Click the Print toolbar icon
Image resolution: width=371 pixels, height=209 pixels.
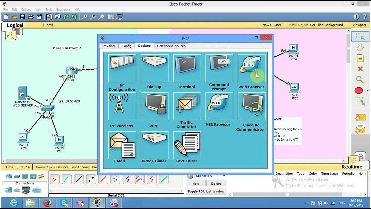click(x=31, y=17)
